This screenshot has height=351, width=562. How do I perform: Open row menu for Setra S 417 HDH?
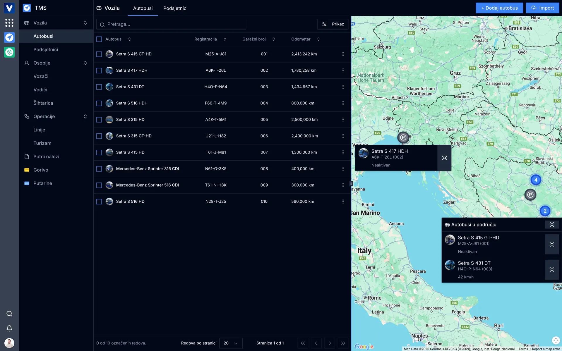(343, 70)
